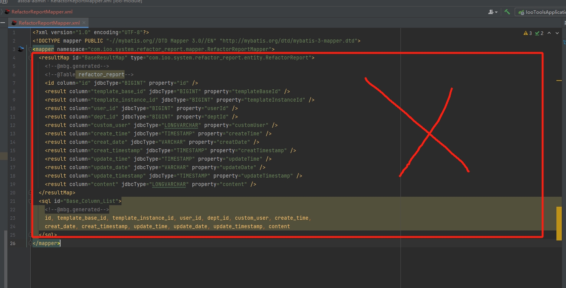Click the yellow warnings indicator showing 3
This screenshot has height=288, width=566.
528,33
